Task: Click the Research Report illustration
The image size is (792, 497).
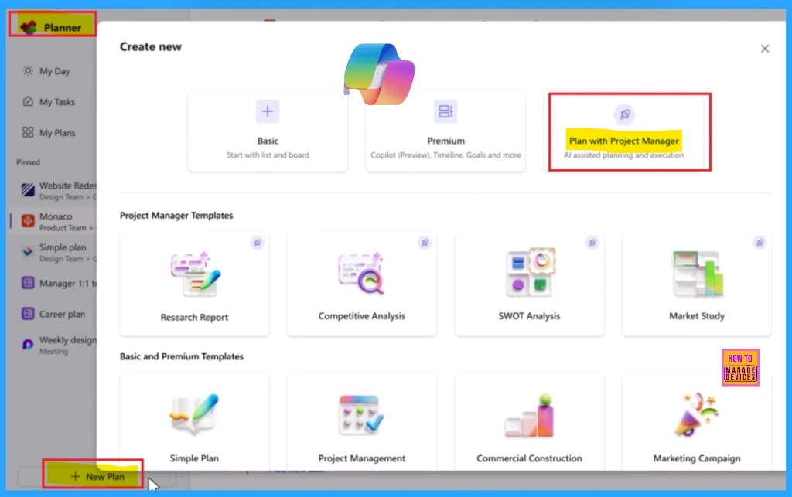Action: pyautogui.click(x=196, y=274)
